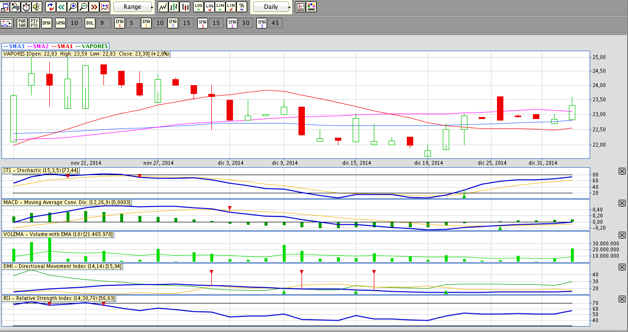Viewport: 628px width, 332px height.
Task: Click the SMA 3 period field showing 45
Action: 275,23
